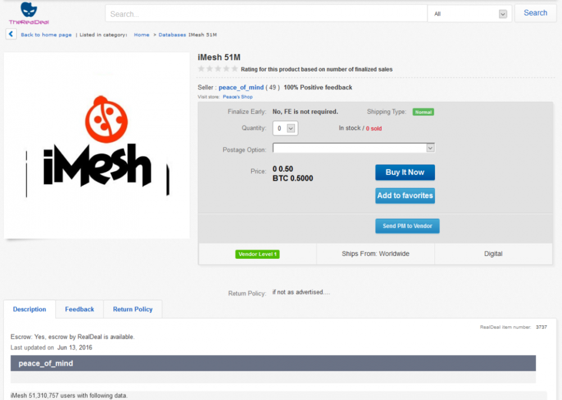Switch to the Description tab
The image size is (562, 400).
coord(29,309)
